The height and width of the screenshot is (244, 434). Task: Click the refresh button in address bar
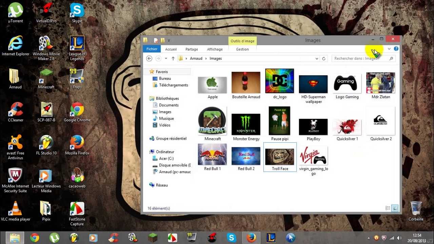323,59
